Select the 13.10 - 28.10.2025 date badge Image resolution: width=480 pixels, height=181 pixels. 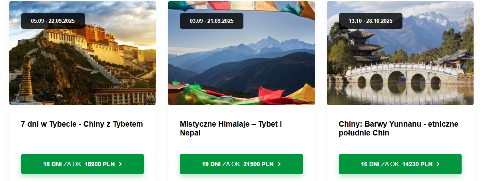[370, 21]
